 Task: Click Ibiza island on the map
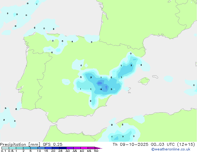click(129, 89)
